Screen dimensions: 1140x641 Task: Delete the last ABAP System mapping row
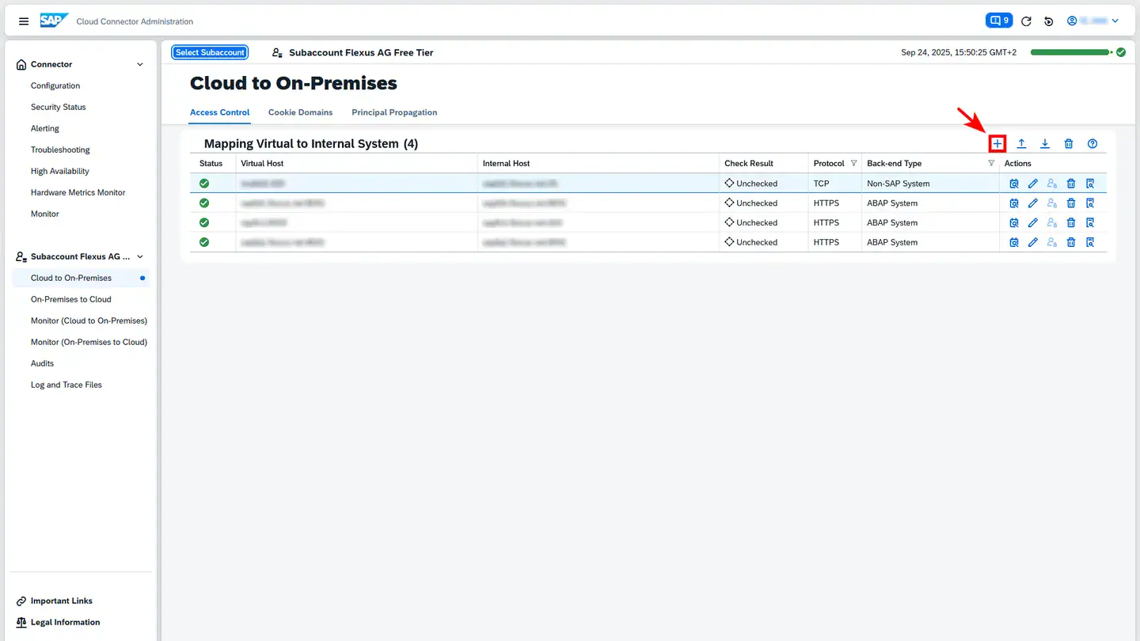click(1071, 242)
